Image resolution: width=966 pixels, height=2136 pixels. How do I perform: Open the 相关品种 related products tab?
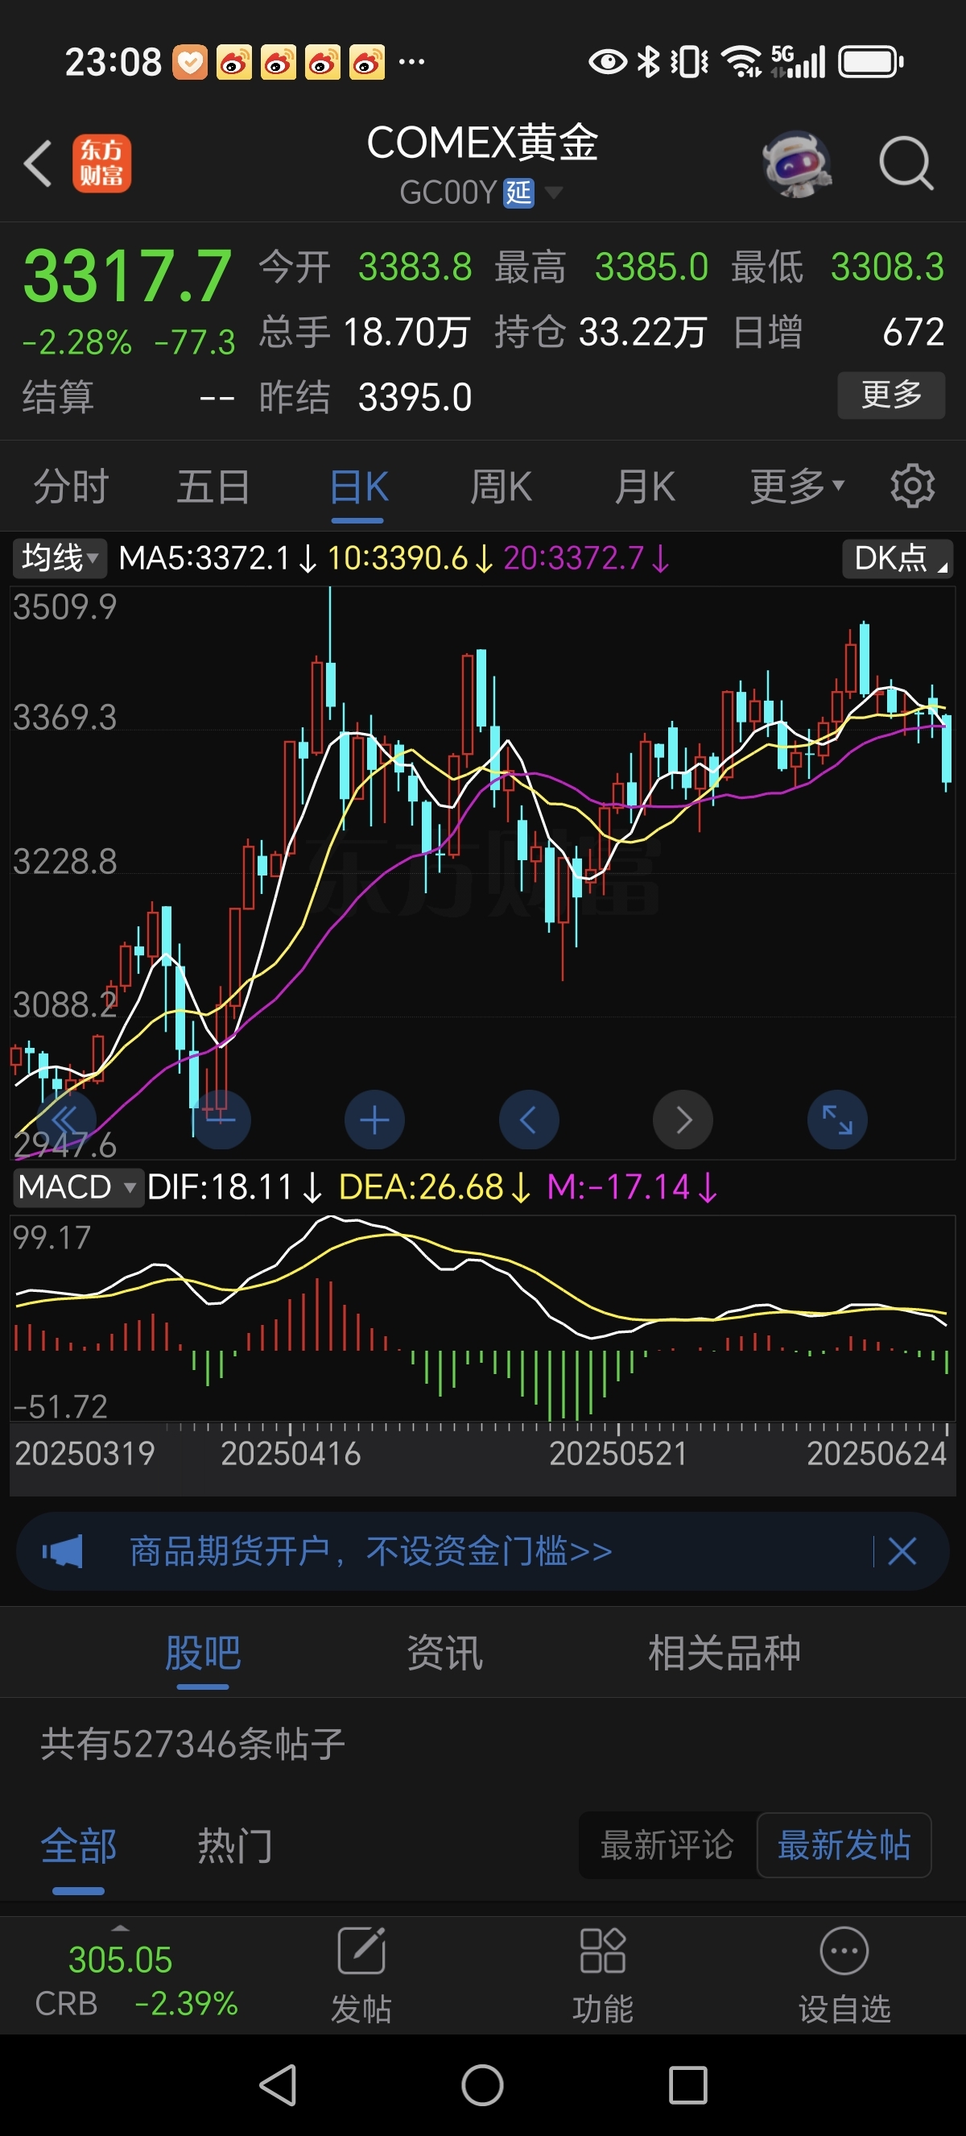pyautogui.click(x=724, y=1653)
